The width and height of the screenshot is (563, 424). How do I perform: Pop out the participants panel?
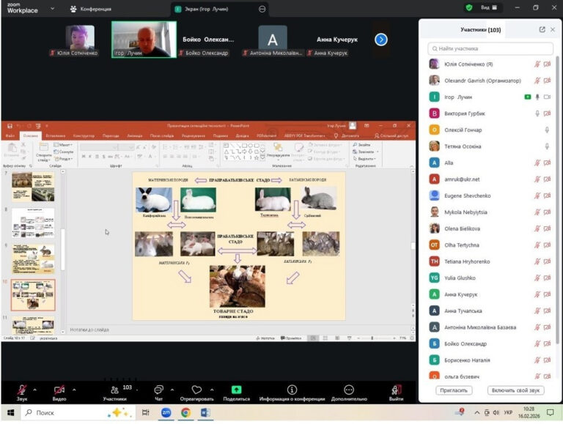(542, 30)
